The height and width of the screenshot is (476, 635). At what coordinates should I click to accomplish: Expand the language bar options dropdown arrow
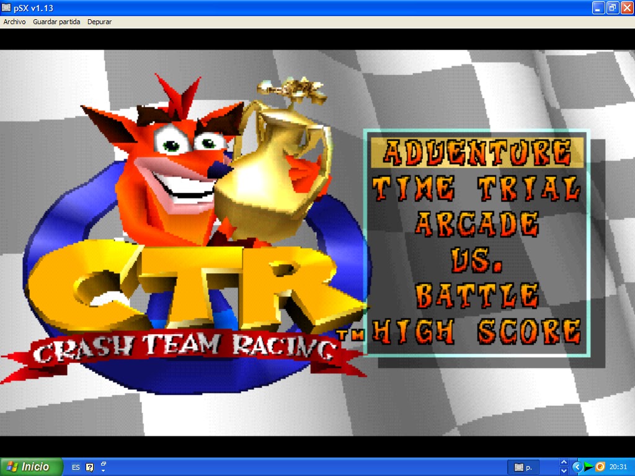(104, 469)
